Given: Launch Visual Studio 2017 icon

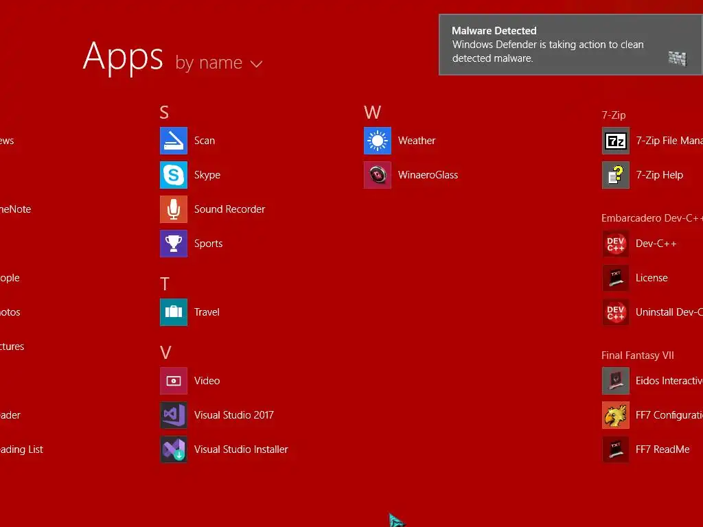Looking at the screenshot, I should point(174,415).
